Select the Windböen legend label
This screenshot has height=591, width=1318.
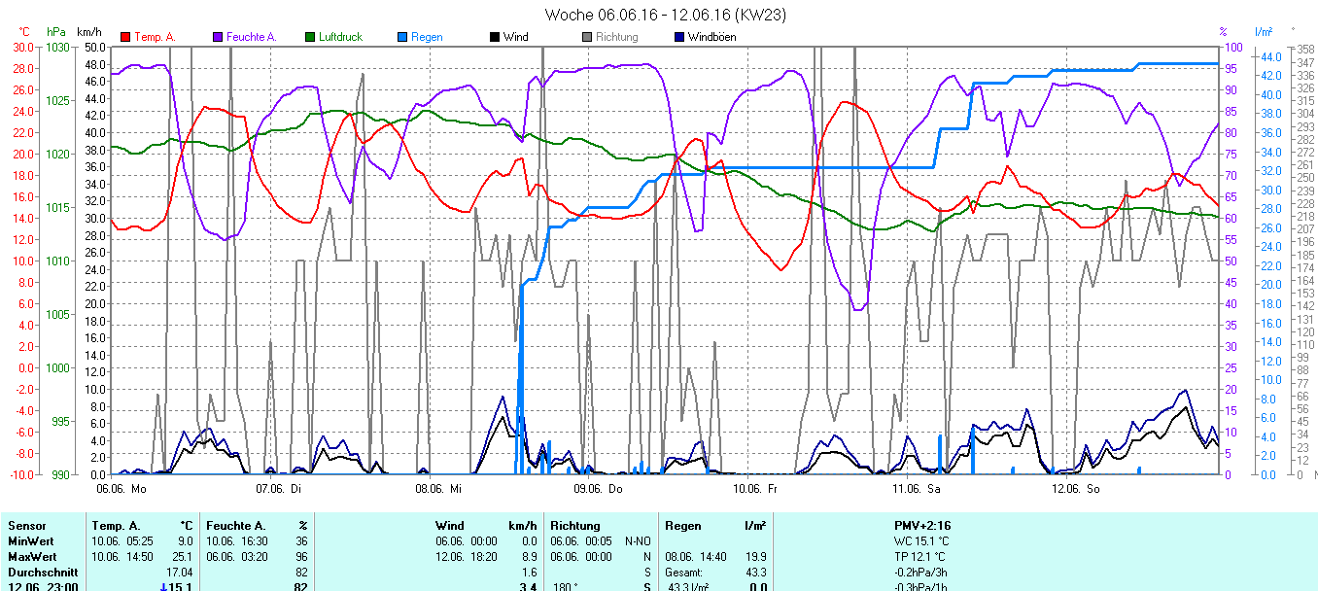pyautogui.click(x=711, y=37)
